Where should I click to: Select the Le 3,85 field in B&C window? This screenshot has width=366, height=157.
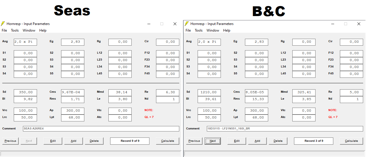tap(304, 99)
